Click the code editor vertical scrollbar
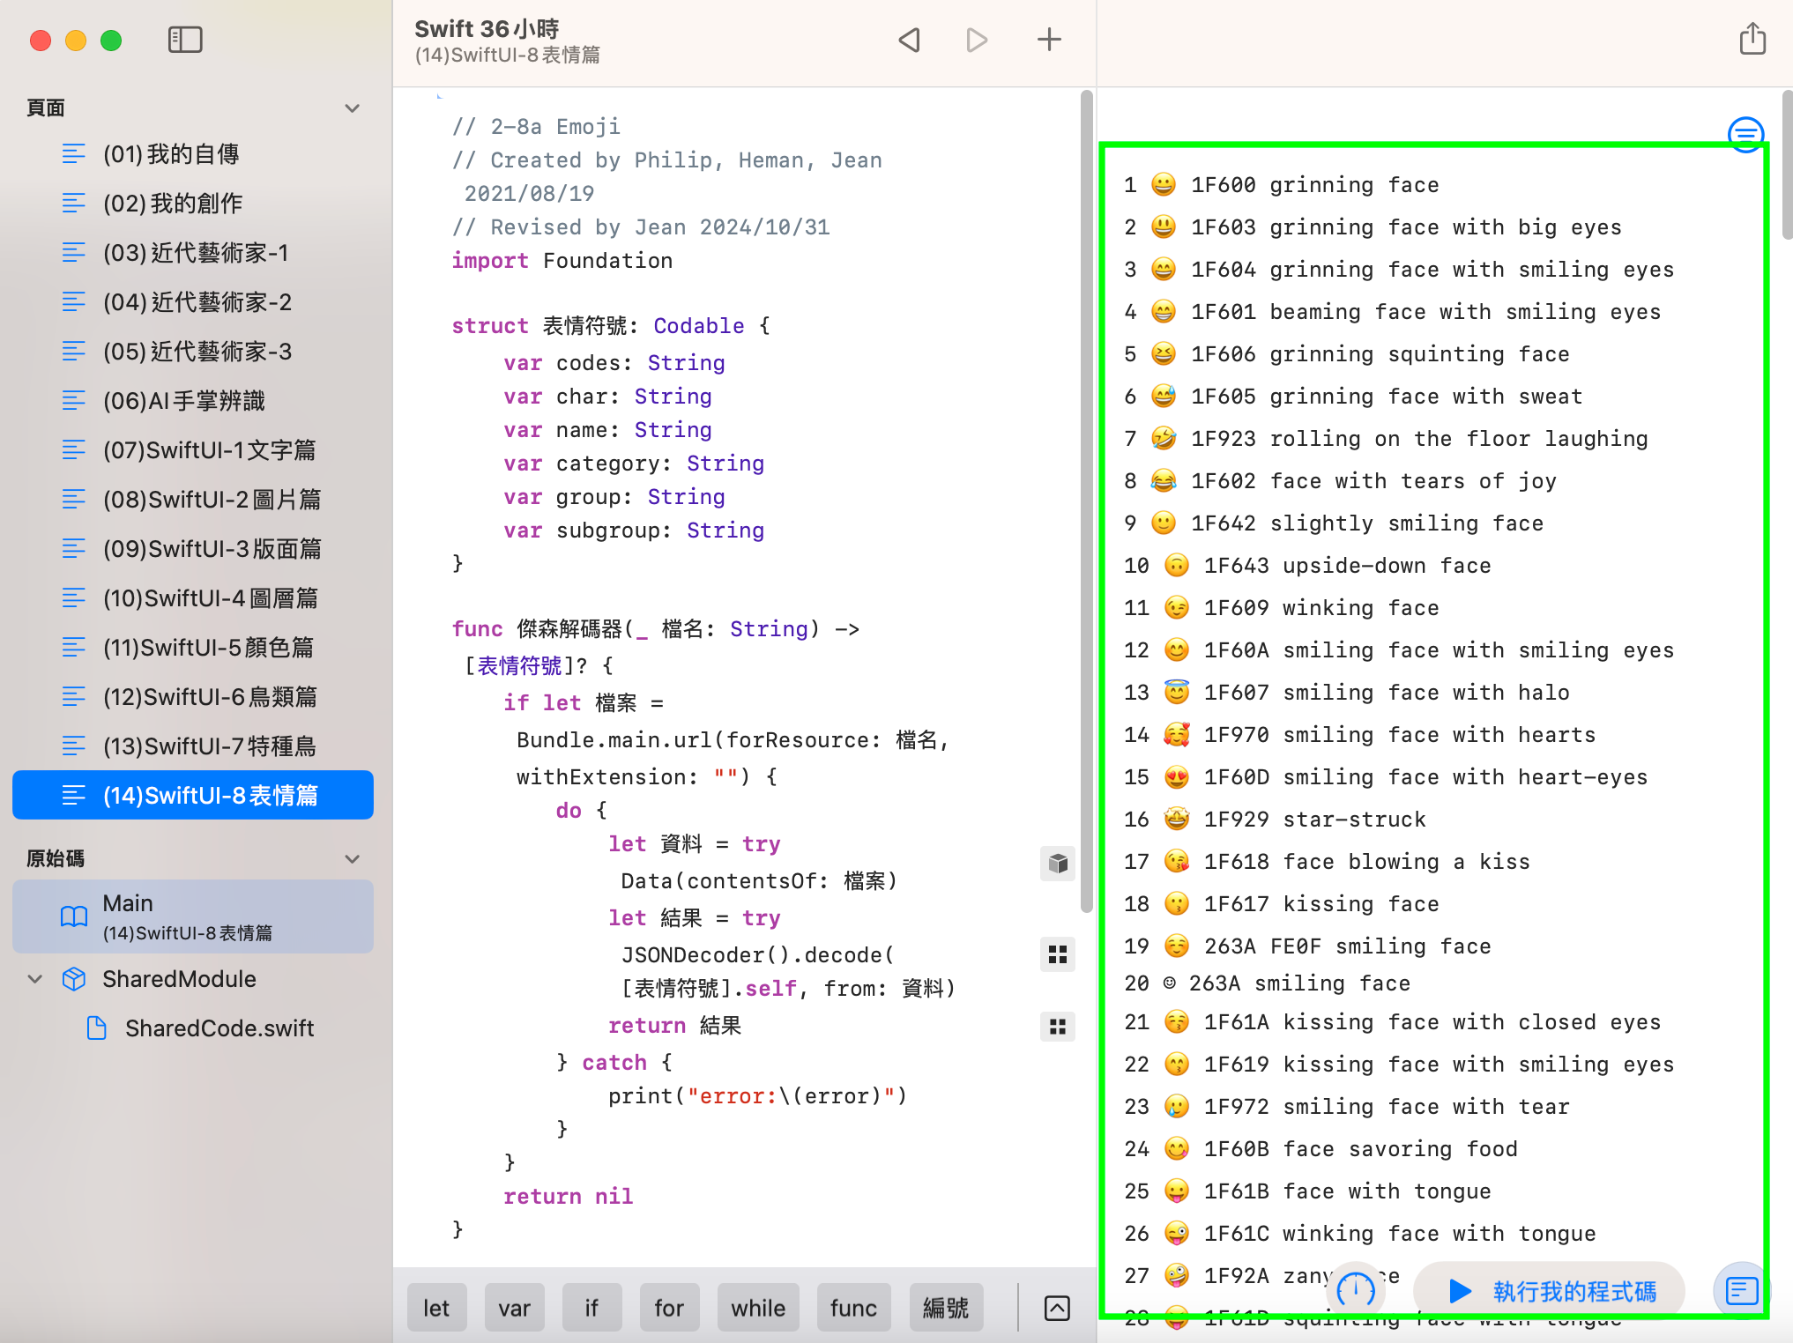Image resolution: width=1793 pixels, height=1343 pixels. 1086,502
